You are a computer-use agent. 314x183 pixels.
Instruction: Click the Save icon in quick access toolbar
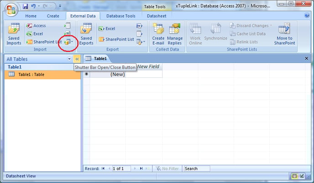click(x=25, y=6)
